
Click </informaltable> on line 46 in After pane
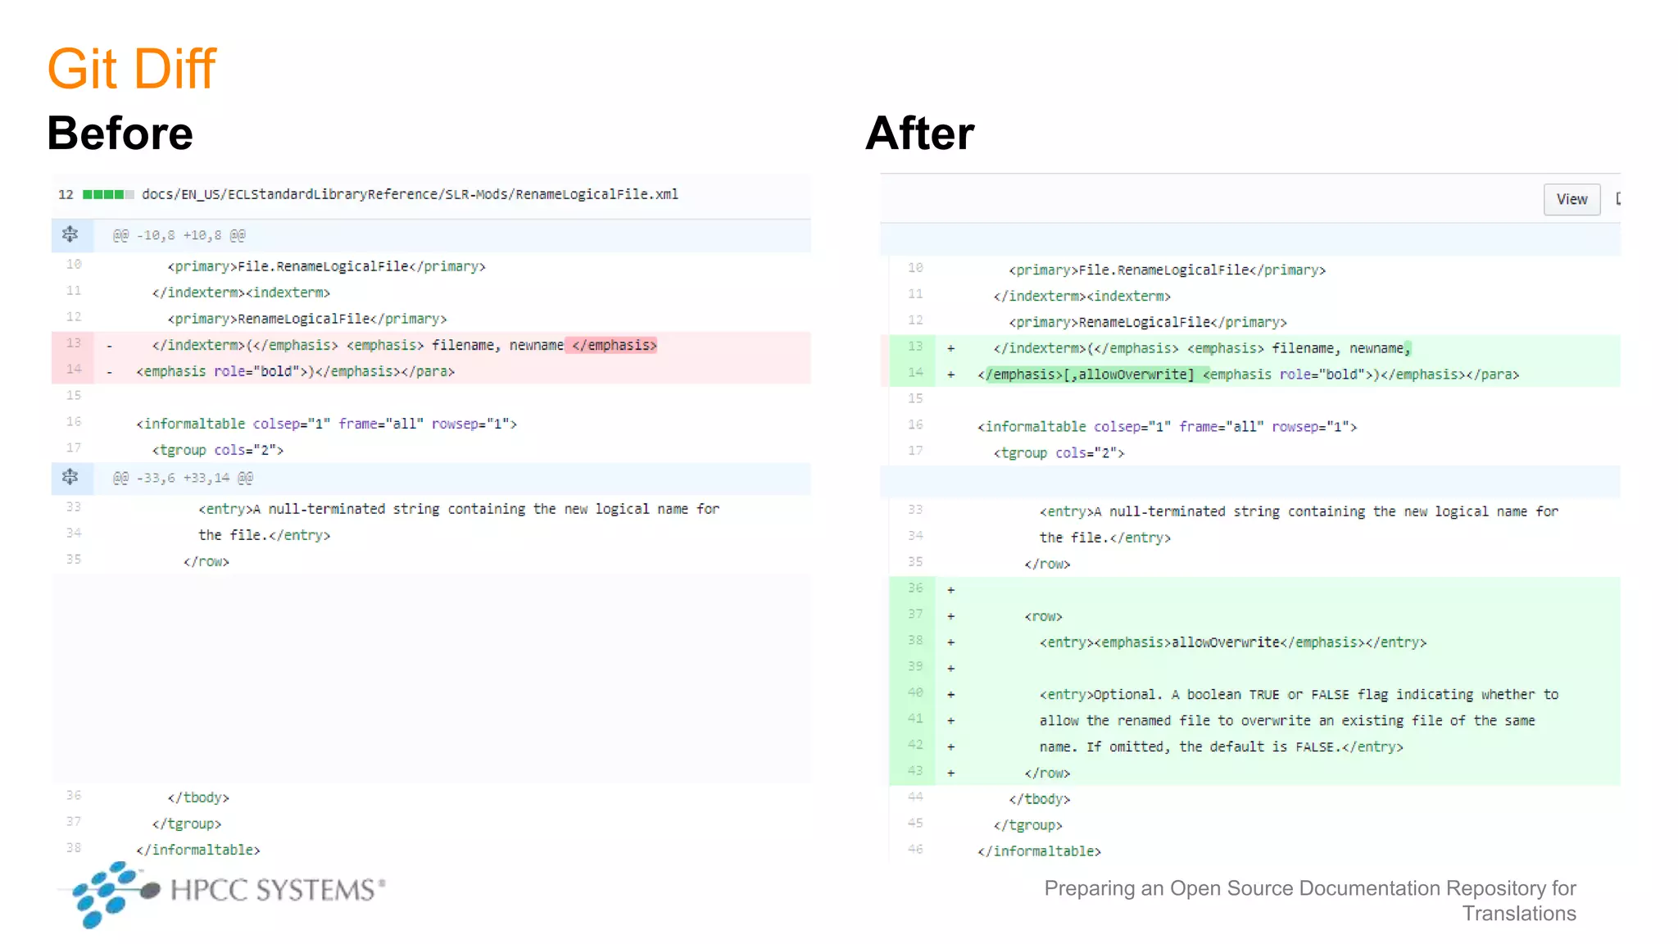[x=1039, y=852]
